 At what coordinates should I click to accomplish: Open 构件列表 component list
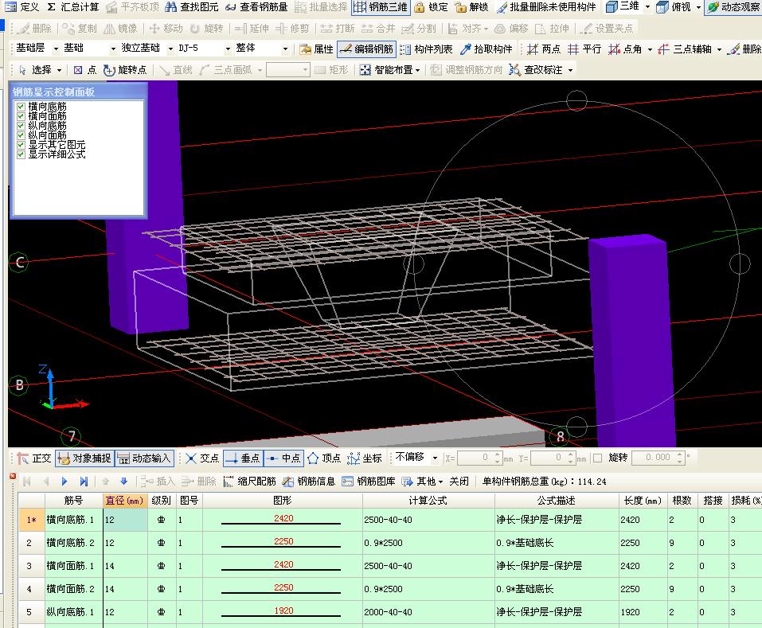(426, 49)
